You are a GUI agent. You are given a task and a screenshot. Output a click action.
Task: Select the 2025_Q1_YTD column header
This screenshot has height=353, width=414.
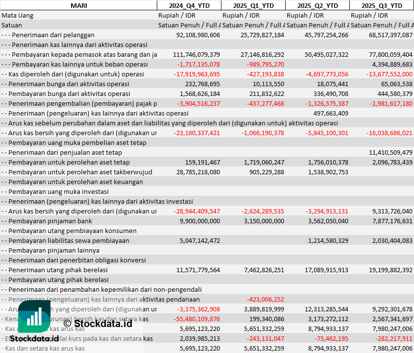[x=253, y=5]
